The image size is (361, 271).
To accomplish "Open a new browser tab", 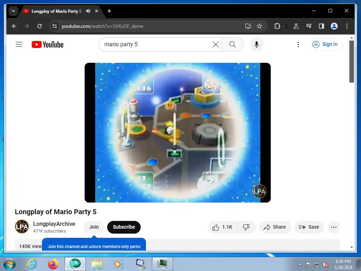I will (109, 11).
